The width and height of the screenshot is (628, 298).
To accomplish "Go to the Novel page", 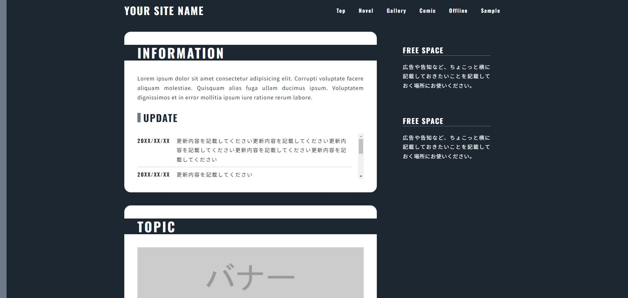I will pyautogui.click(x=366, y=11).
